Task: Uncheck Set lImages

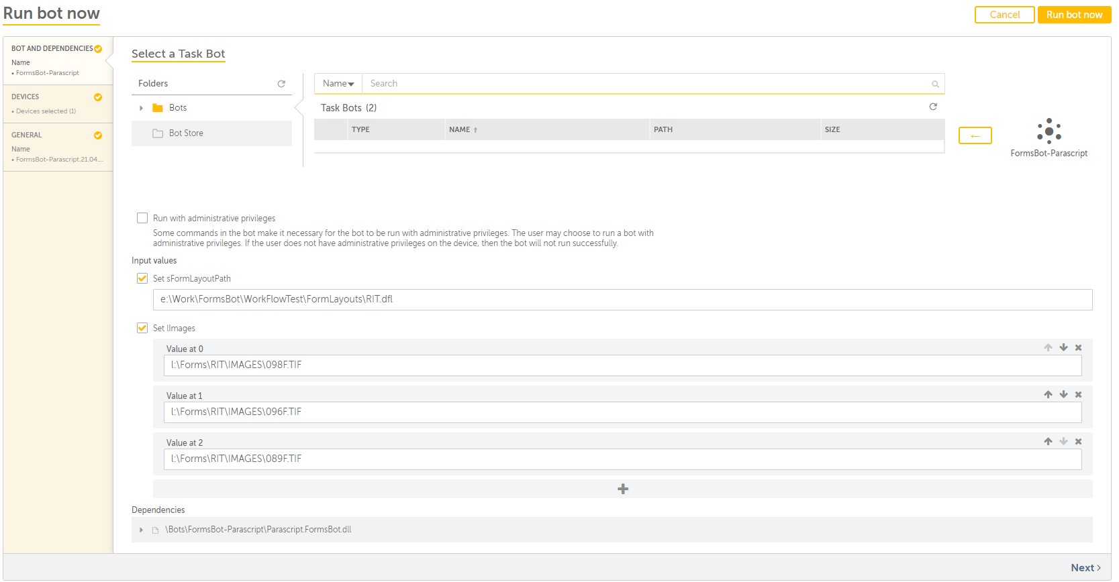Action: coord(142,328)
